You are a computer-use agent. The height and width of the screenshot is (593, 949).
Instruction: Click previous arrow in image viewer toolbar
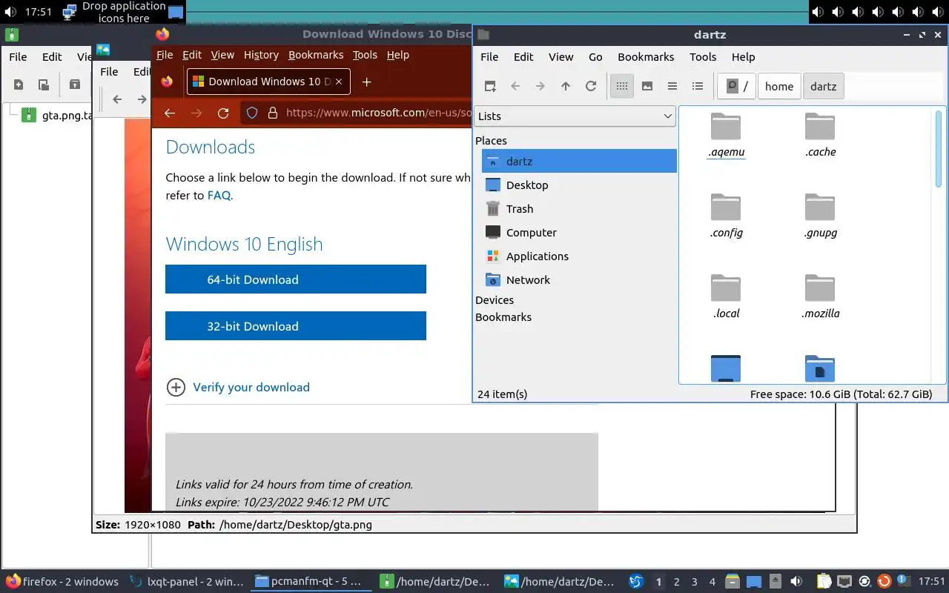tap(117, 99)
